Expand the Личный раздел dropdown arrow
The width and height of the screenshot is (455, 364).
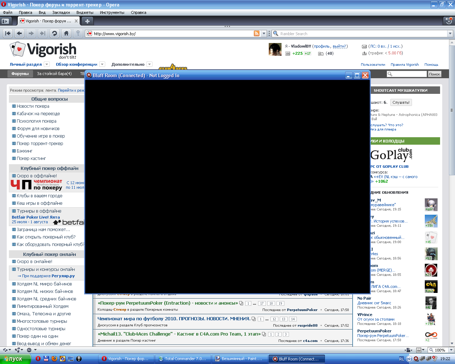coord(47,64)
